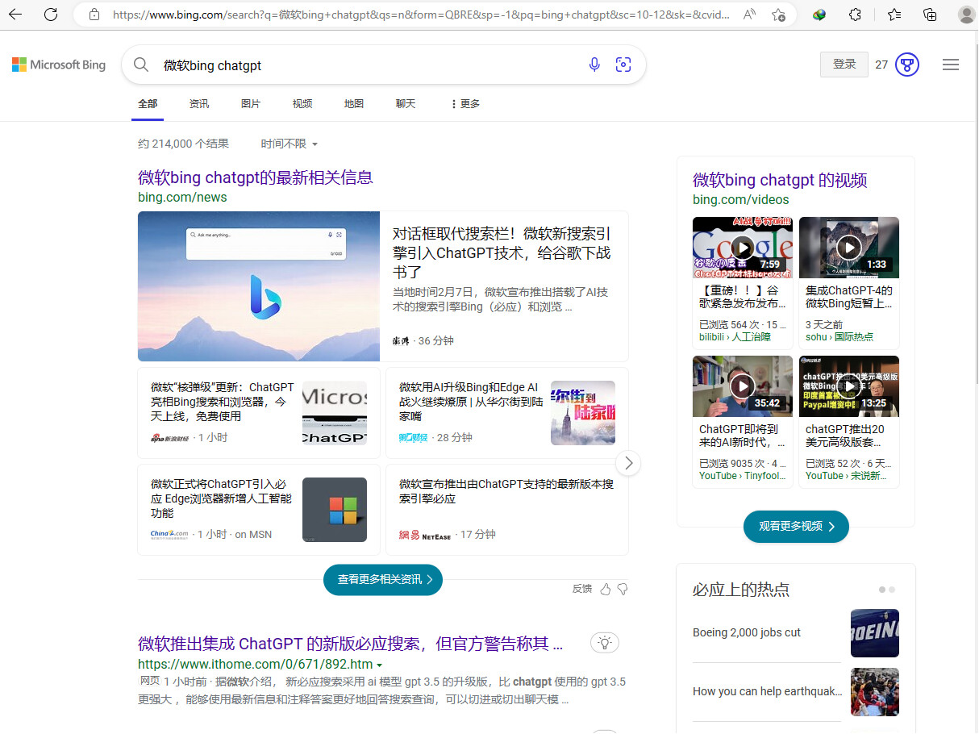Viewport: 979px width, 734px height.
Task: Open NetEase 微软宣布推出由ChatGPT支持 news card
Action: coord(506,491)
